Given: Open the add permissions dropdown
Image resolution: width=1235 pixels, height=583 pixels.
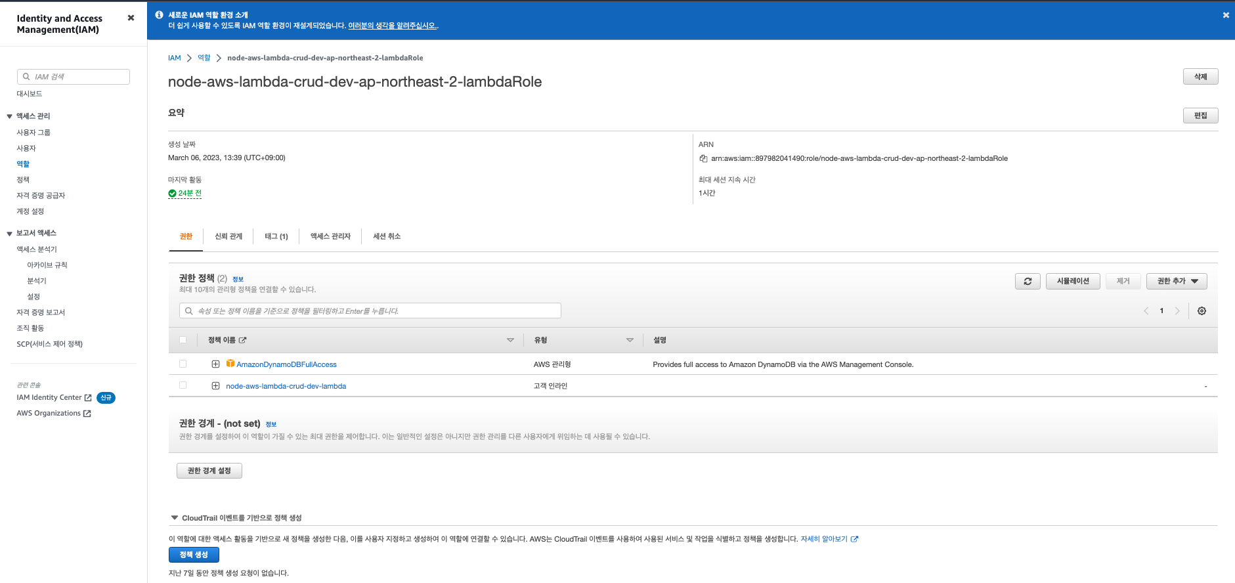Looking at the screenshot, I should pos(1177,281).
